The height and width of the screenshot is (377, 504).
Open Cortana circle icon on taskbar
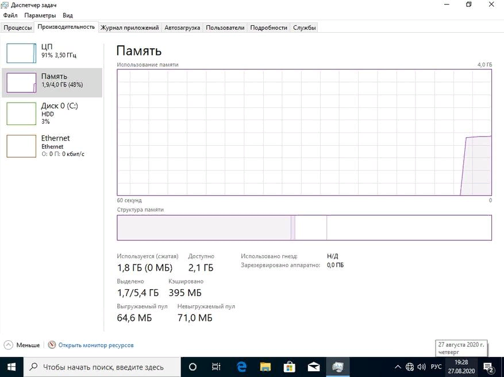(x=193, y=367)
